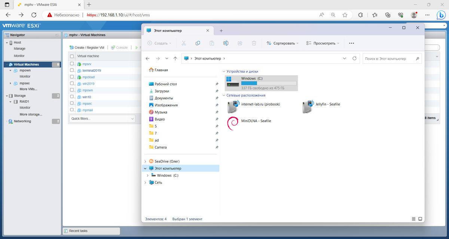Click More storage... in Navigator
The height and width of the screenshot is (239, 449).
31,114
